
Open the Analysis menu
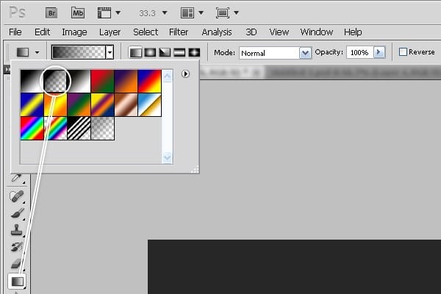coord(217,32)
